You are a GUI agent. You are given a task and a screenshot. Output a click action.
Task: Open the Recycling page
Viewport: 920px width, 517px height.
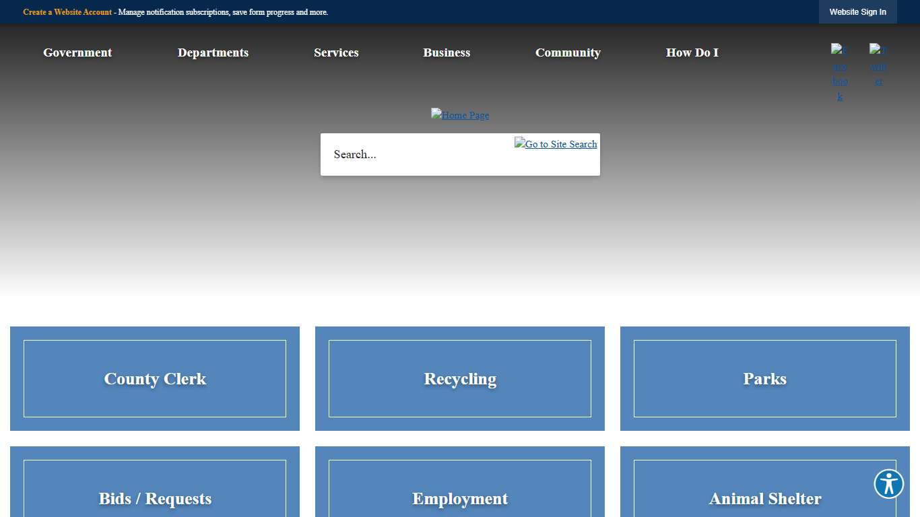460,378
